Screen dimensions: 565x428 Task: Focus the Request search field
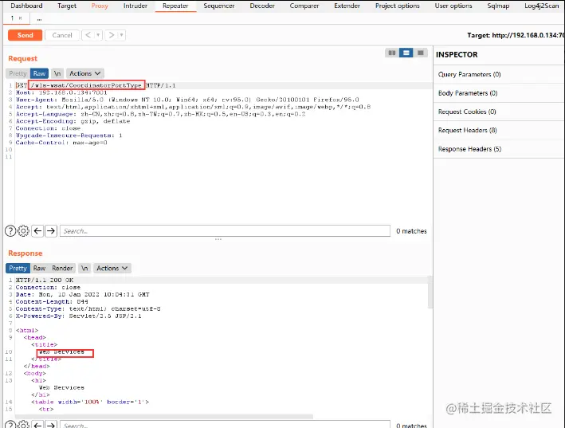[x=225, y=230]
